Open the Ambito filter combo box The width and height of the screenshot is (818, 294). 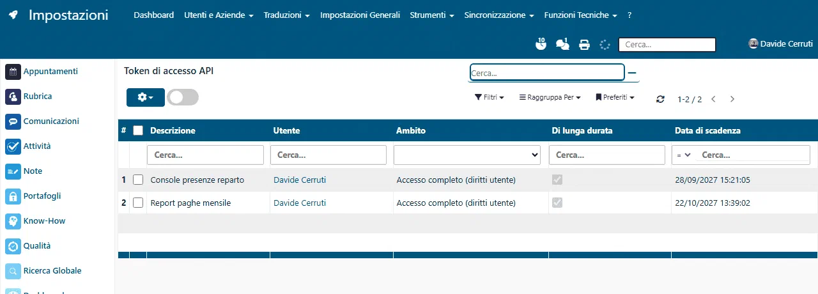coord(467,155)
